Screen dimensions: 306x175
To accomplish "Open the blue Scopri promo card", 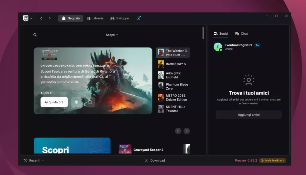I will [72, 145].
